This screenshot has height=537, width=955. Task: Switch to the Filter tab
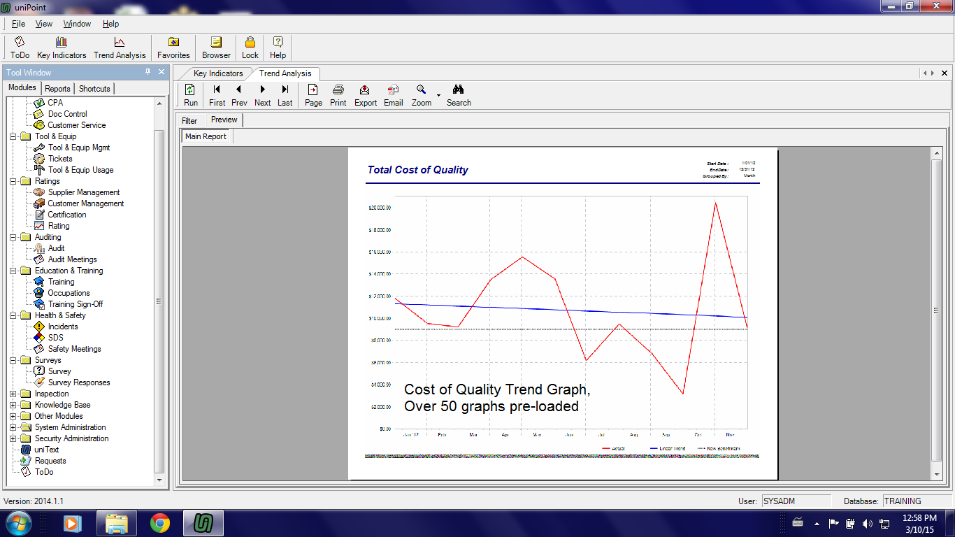(189, 120)
